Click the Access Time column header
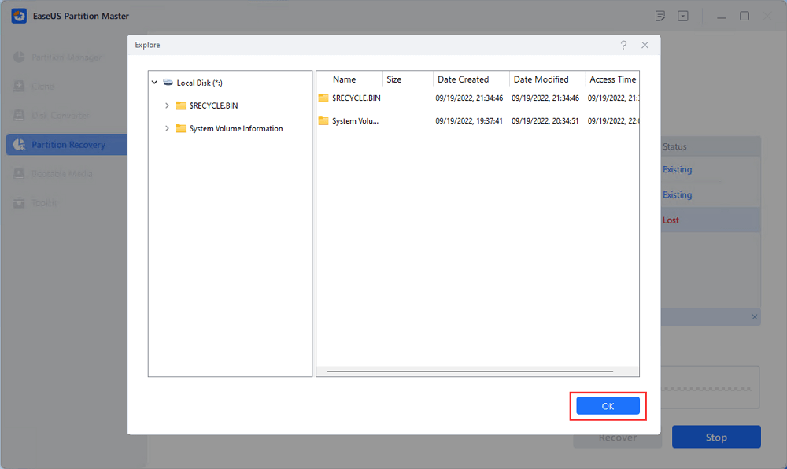Viewport: 787px width, 469px height. tap(612, 79)
